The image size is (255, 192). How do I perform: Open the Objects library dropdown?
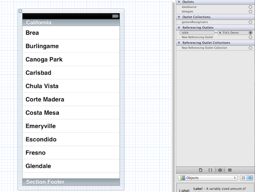[x=208, y=178]
